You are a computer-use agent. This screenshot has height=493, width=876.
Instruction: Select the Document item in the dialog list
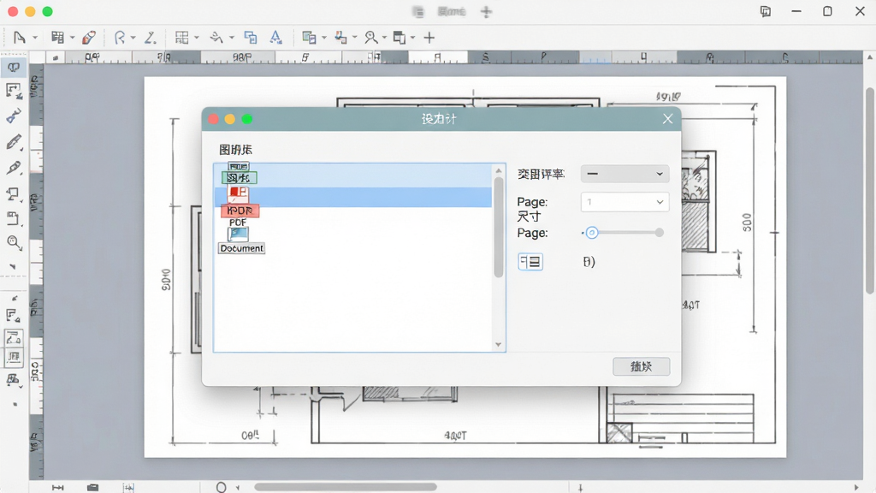tap(241, 241)
